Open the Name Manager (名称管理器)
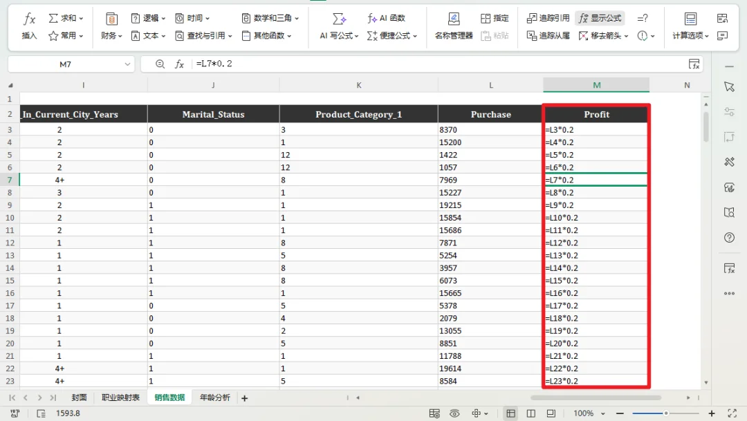 click(454, 26)
